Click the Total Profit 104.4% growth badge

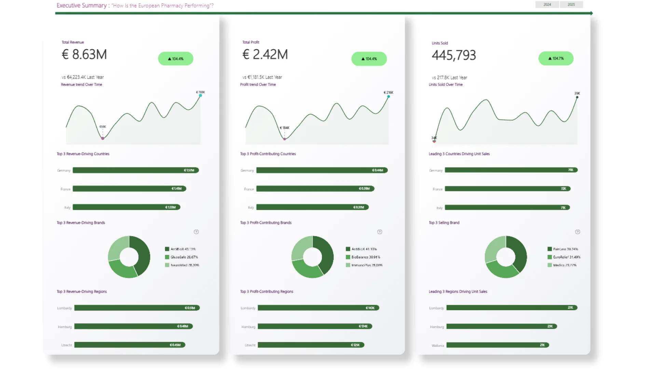(369, 59)
